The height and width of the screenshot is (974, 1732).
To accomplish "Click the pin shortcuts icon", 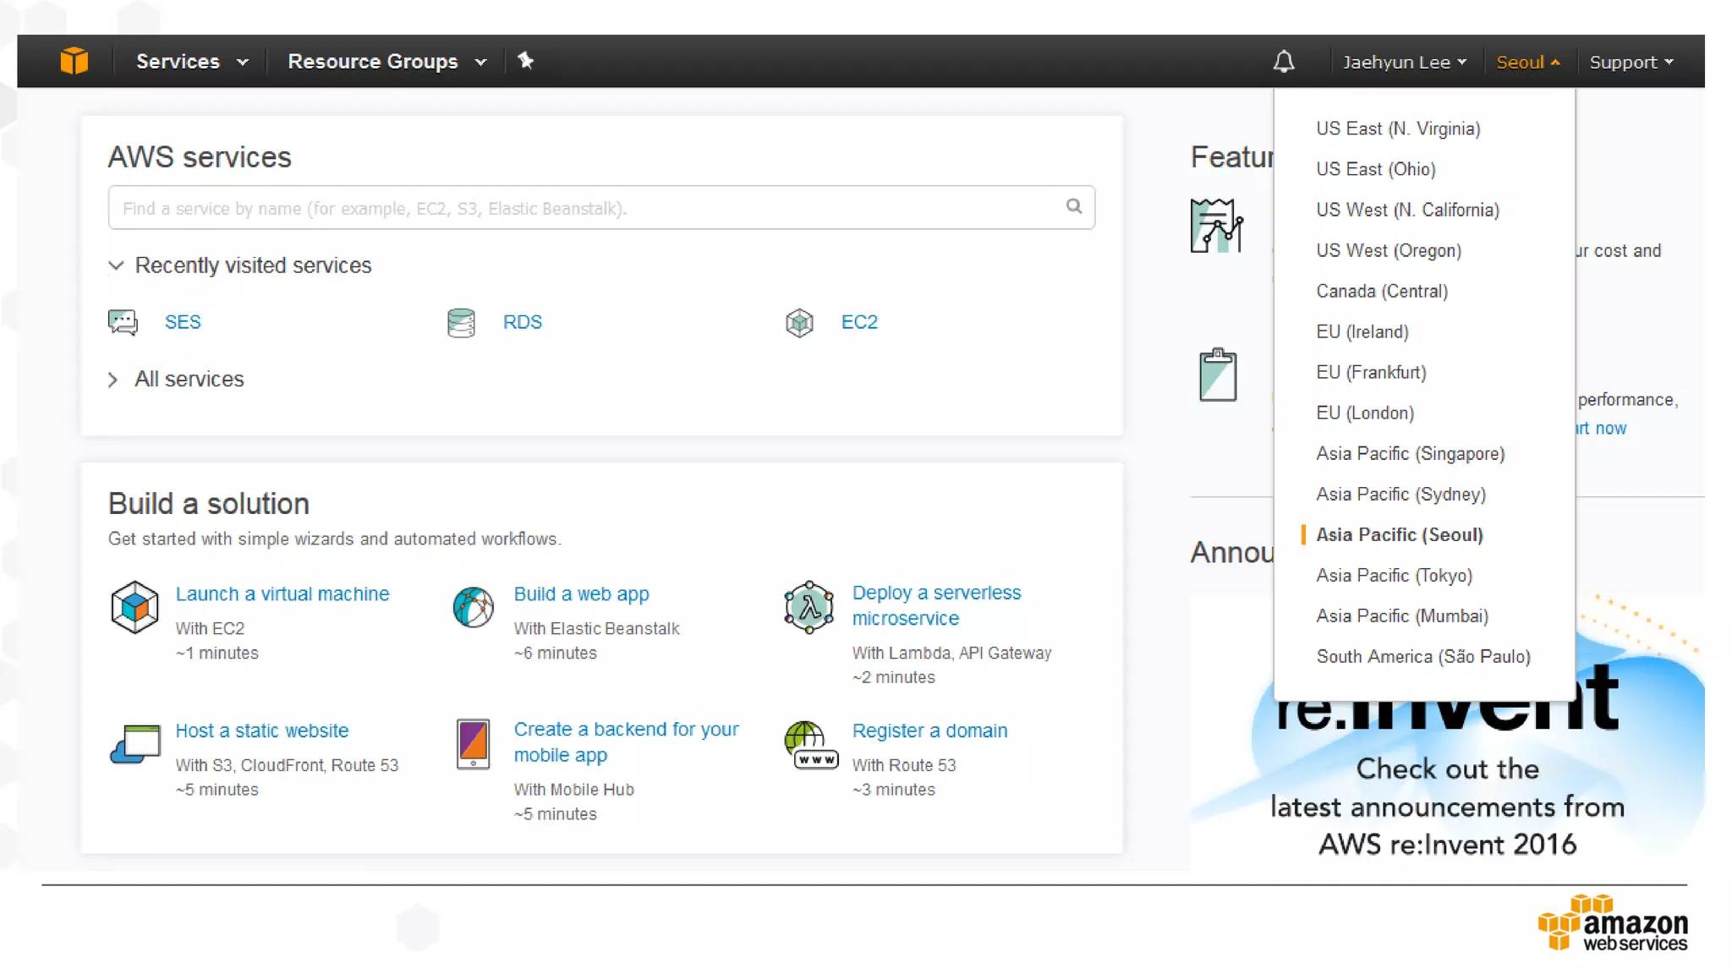I will [525, 61].
